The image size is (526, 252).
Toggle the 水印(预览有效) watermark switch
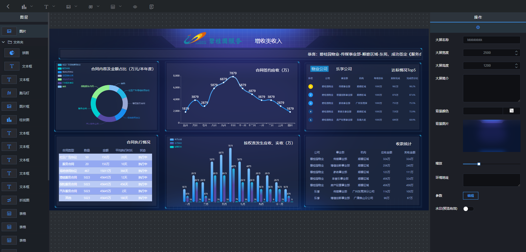468,209
